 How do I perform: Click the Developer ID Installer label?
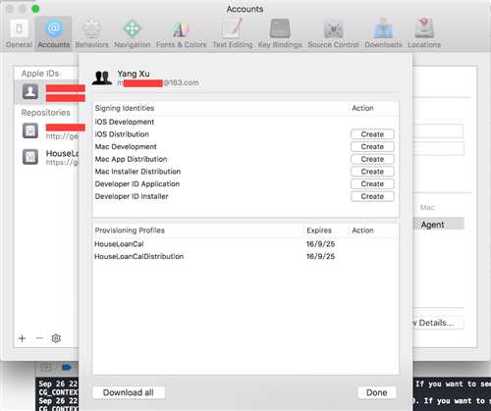[x=132, y=196]
